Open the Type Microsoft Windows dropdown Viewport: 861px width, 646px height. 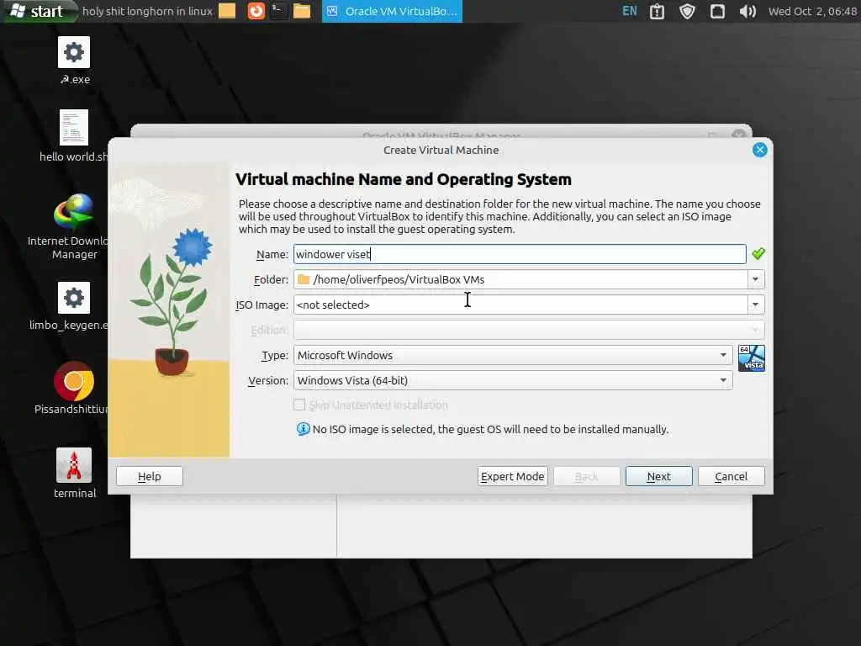(x=513, y=355)
